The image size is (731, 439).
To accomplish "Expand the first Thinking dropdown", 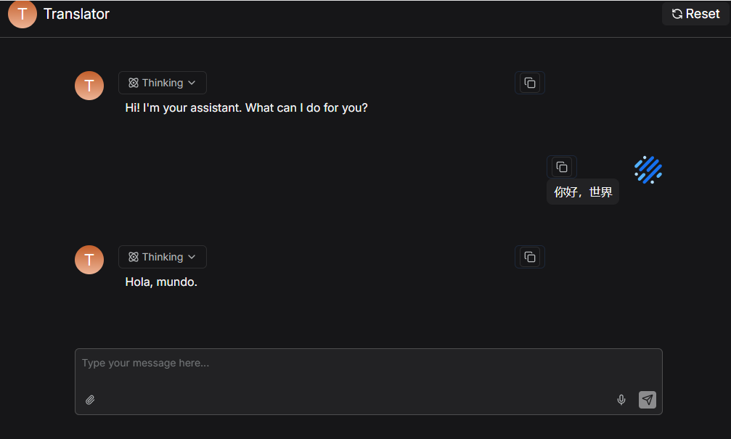I will (163, 83).
